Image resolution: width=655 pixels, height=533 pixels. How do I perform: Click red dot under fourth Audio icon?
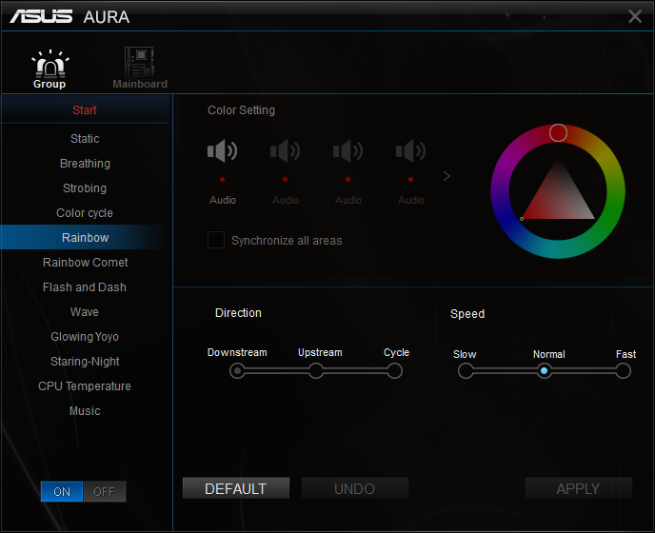(411, 179)
